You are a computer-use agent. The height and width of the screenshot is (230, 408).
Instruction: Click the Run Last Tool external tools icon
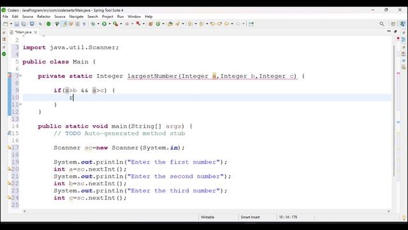click(x=115, y=24)
